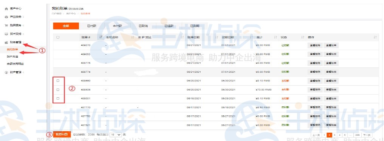Sort by 账单 # column arrow icon
The height and width of the screenshot is (141, 384).
pyautogui.click(x=101, y=37)
